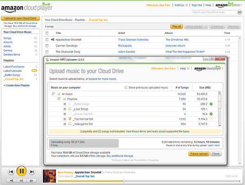Click the upload progress bar
Image resolution: width=245 pixels, height=185 pixels.
pos(84,143)
